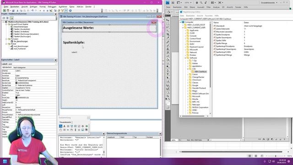Click the Steuerelemente tab in the toolbox
293x165 pixels.
click(65, 122)
